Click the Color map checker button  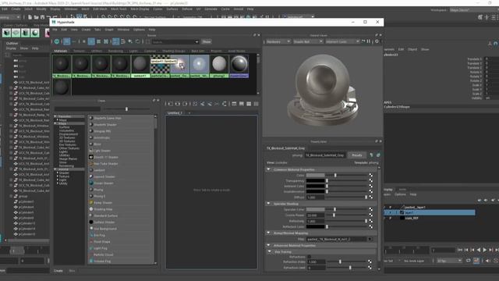pyautogui.click(x=371, y=175)
